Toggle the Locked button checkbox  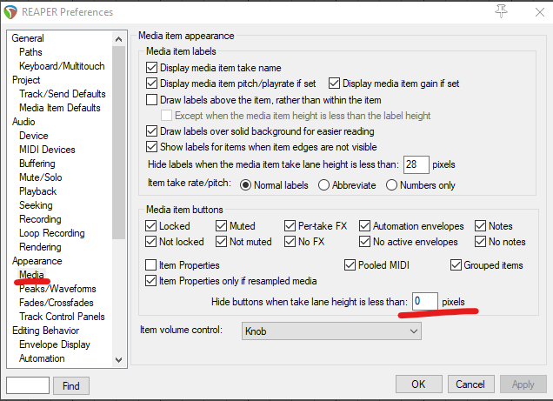151,226
